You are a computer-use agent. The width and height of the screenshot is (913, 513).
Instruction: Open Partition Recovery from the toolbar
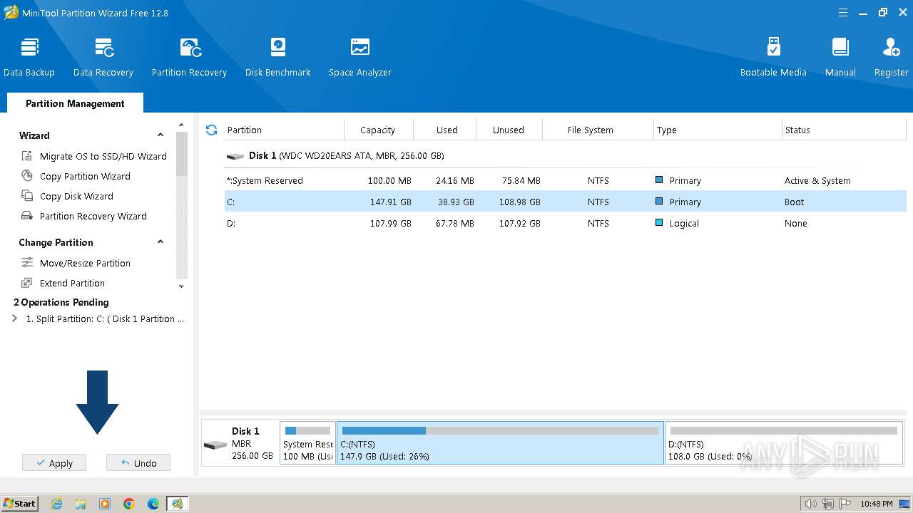[x=189, y=57]
